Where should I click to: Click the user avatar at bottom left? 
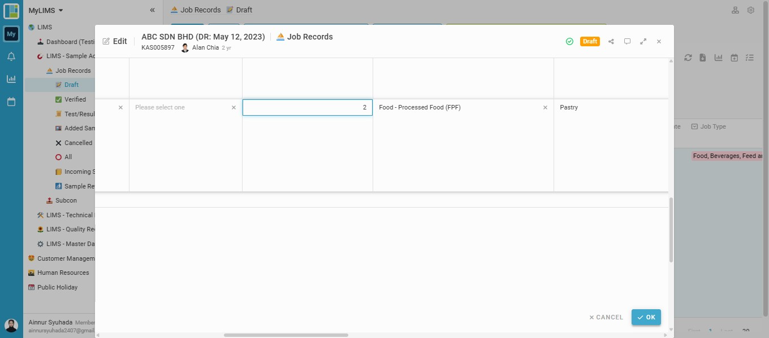11,326
